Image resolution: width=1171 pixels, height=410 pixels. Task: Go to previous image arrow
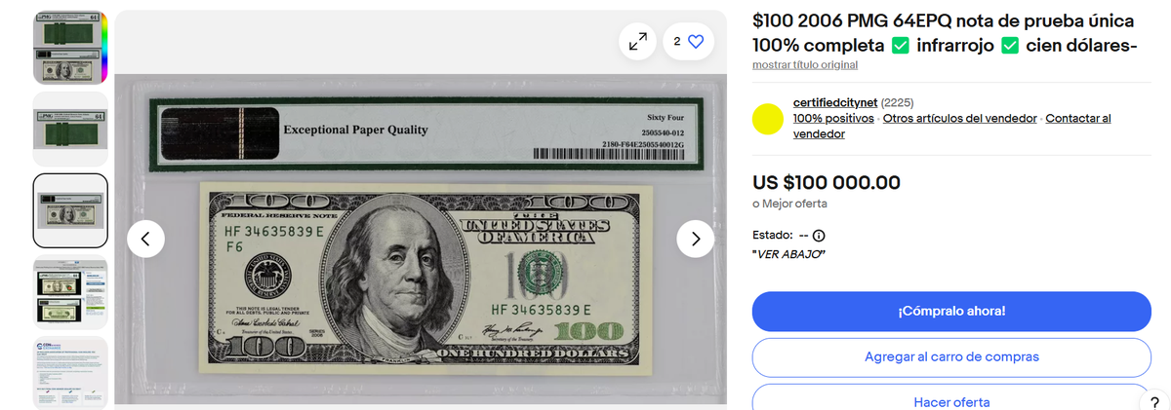[145, 239]
